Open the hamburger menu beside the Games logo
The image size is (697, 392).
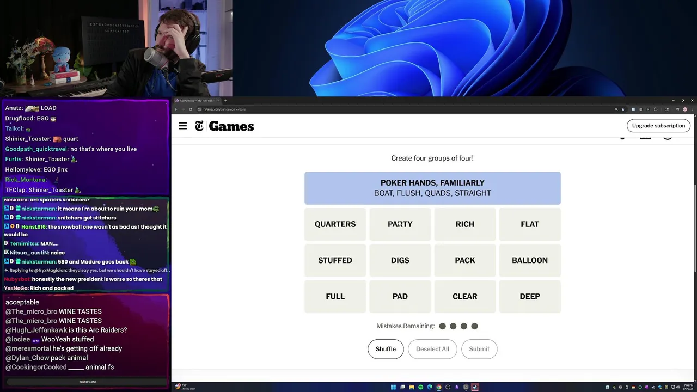coord(183,126)
